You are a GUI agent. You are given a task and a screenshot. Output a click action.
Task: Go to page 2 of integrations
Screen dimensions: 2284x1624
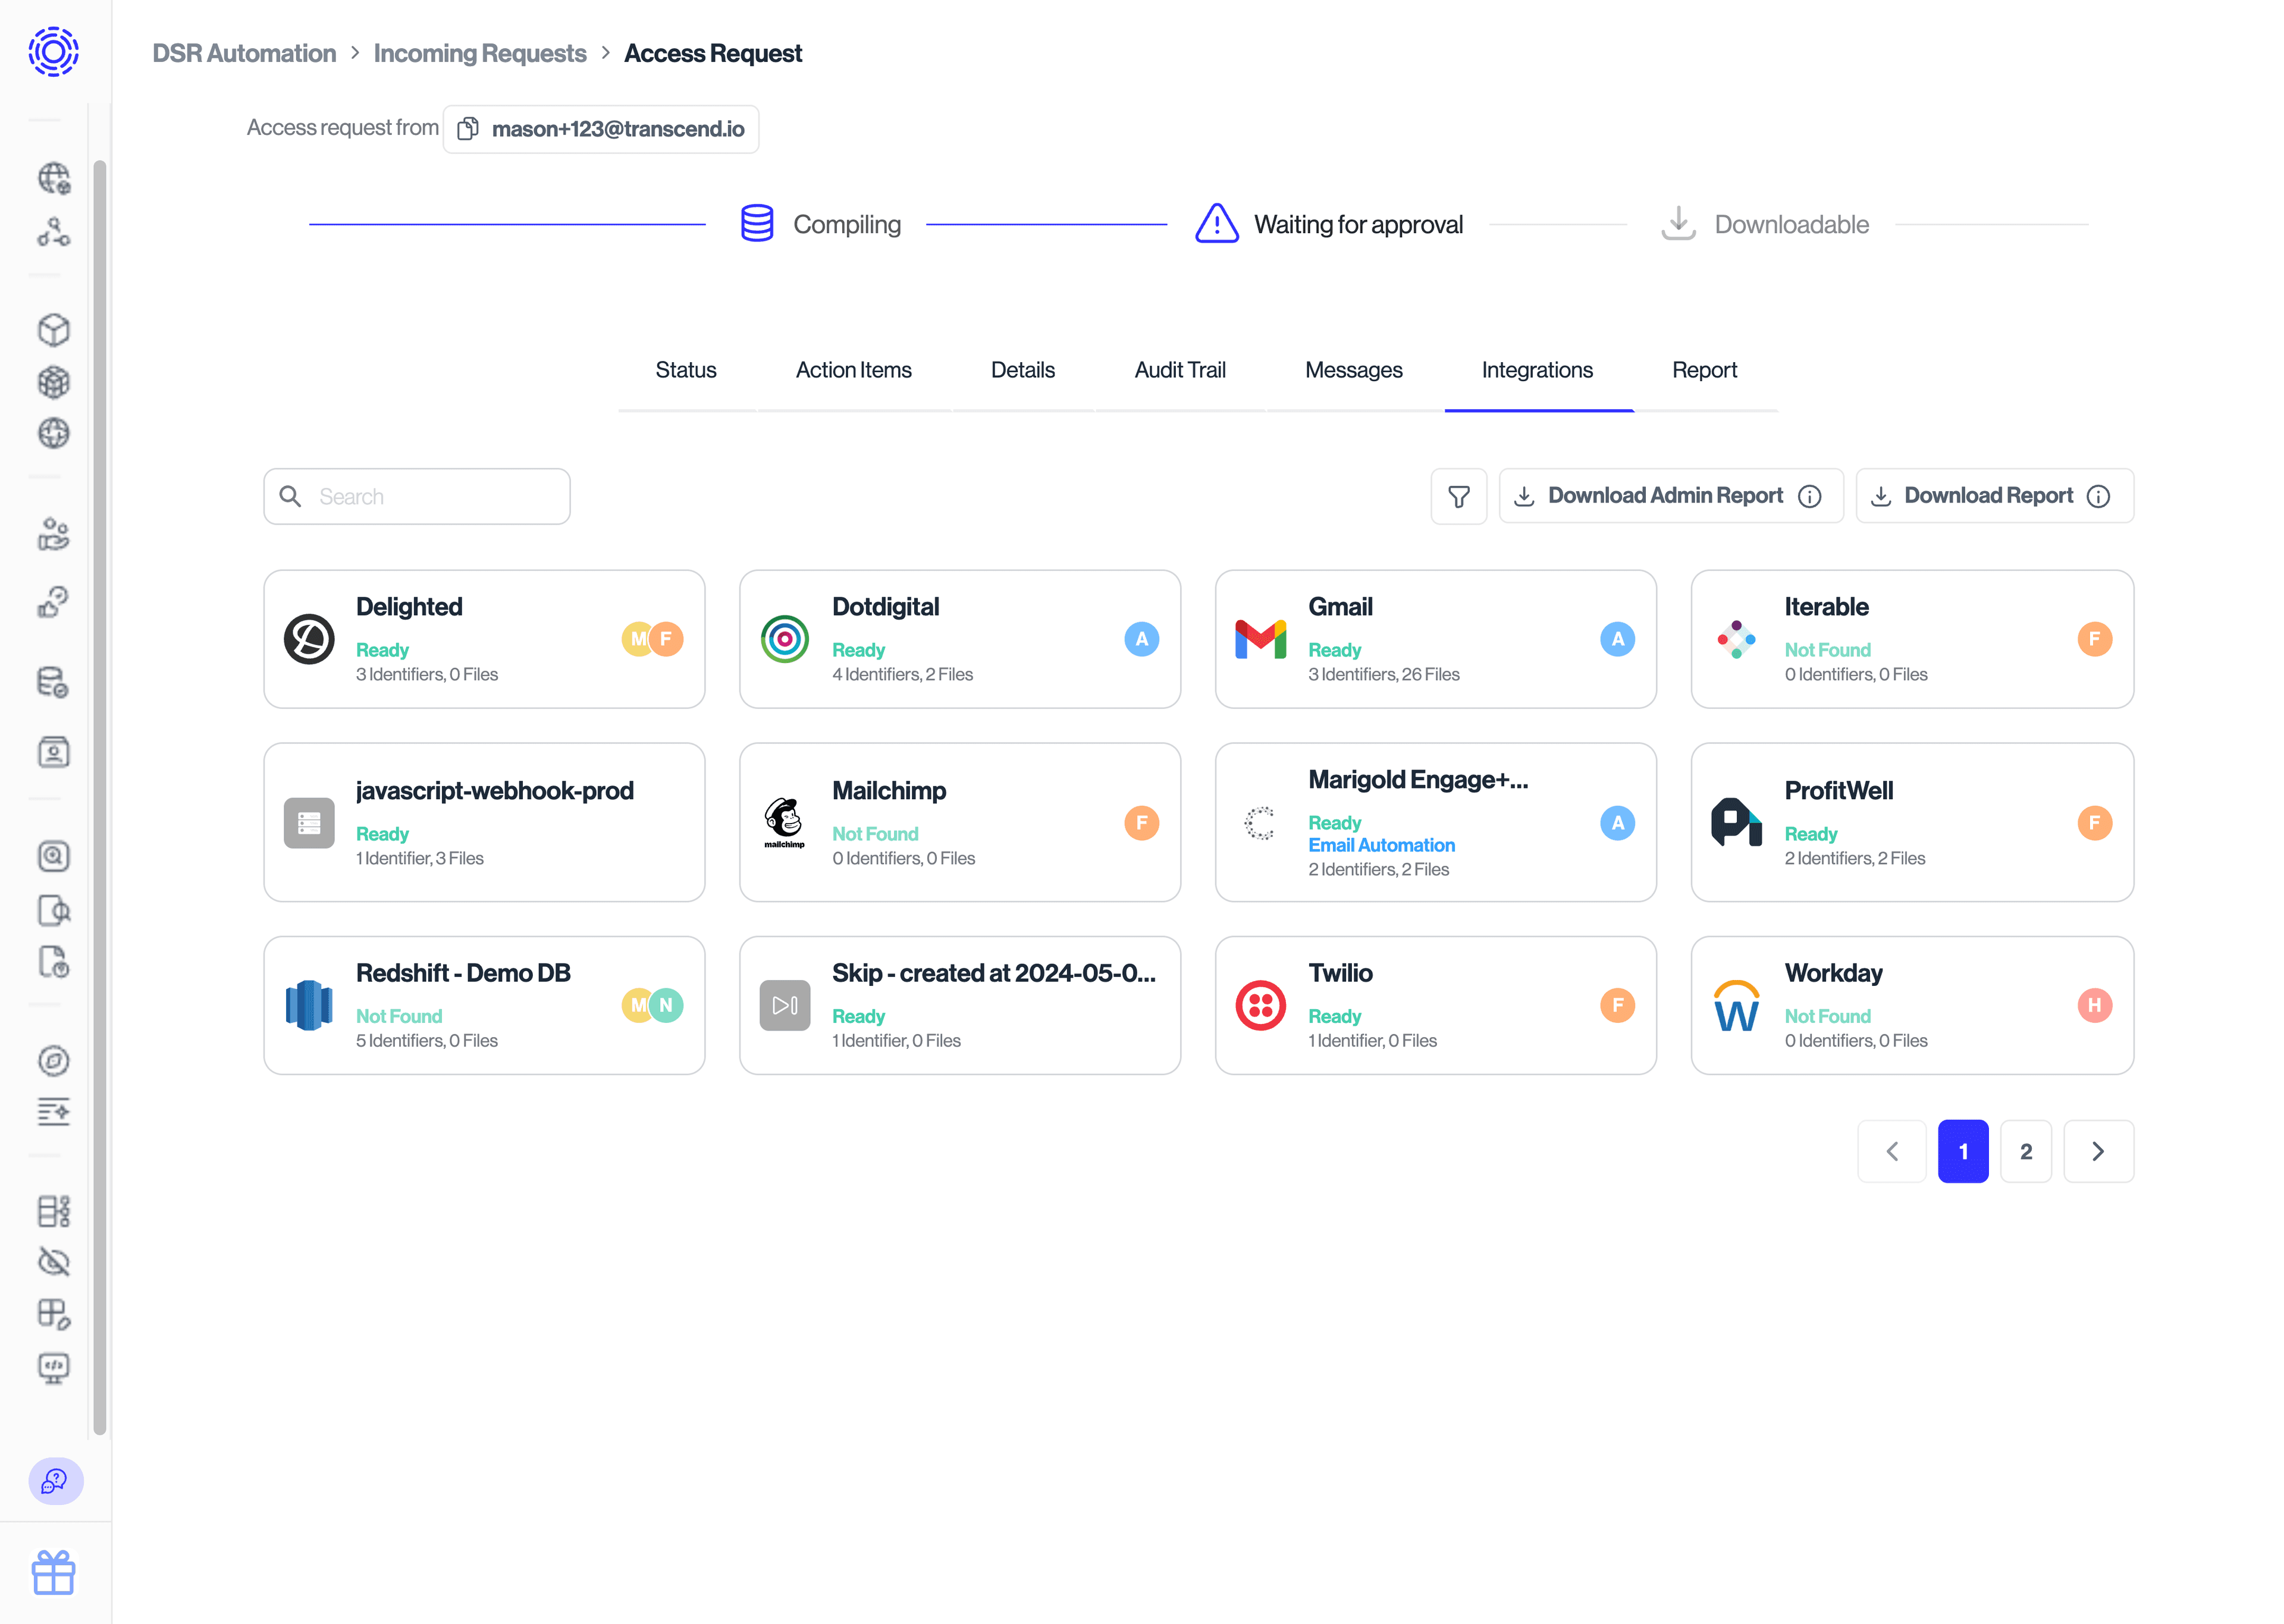coord(2026,1151)
